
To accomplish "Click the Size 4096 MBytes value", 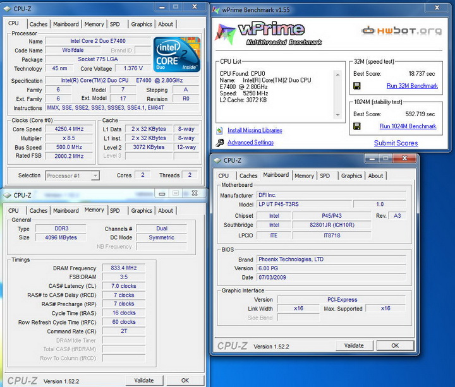I will point(61,238).
